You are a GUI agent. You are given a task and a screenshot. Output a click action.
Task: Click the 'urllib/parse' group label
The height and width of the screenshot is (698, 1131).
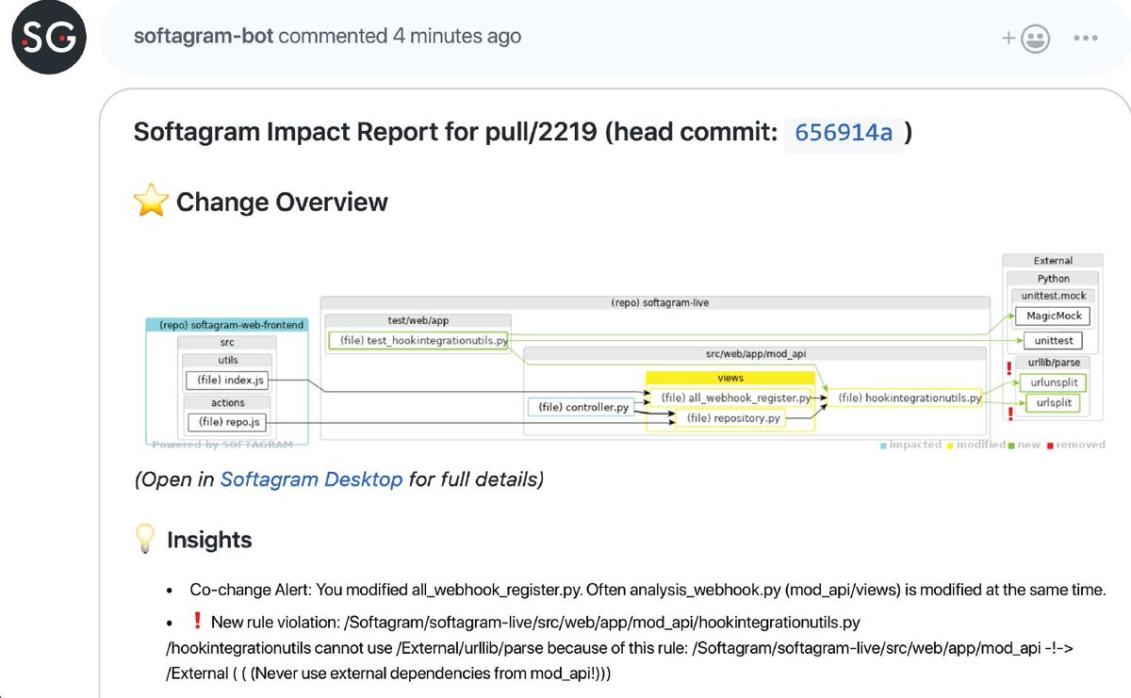[x=1053, y=362]
